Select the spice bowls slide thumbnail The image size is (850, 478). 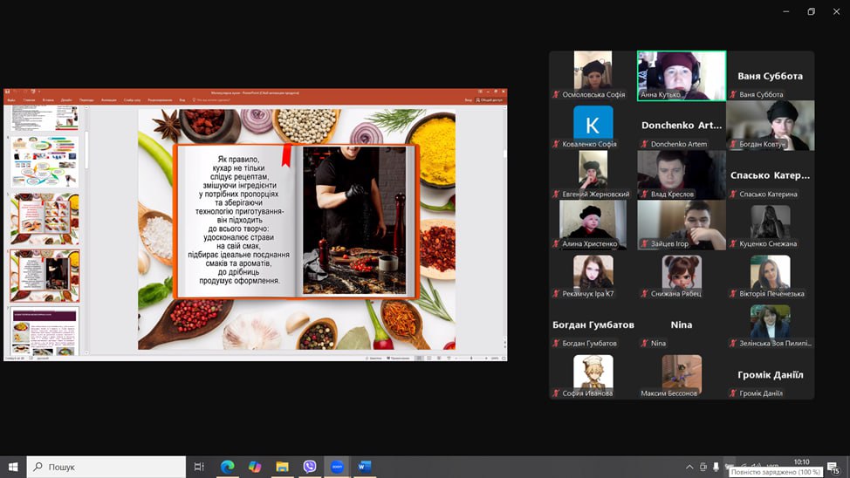[45, 218]
